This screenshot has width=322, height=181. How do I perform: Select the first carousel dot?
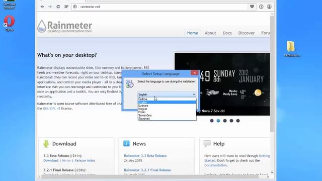point(212,121)
